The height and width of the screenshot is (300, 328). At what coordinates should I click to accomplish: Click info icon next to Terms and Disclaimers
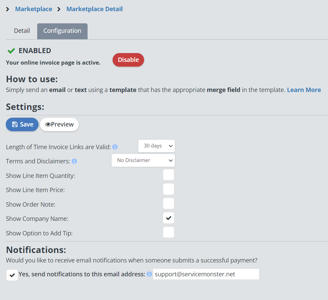click(x=74, y=161)
